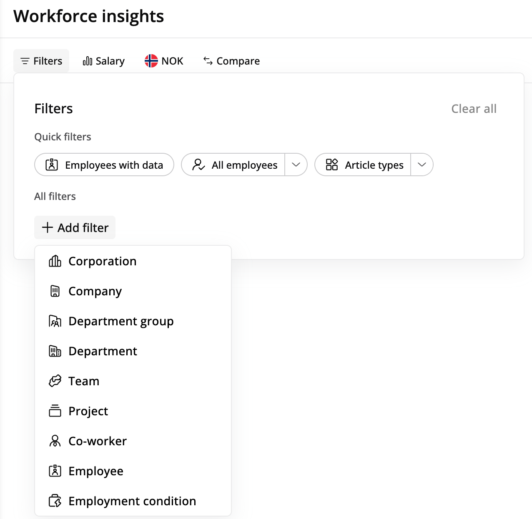Expand the Article types dropdown arrow
This screenshot has width=532, height=519.
click(422, 165)
